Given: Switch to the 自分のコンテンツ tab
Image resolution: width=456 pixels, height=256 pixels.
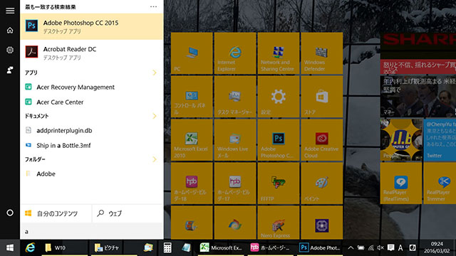Looking at the screenshot, I should (x=56, y=213).
